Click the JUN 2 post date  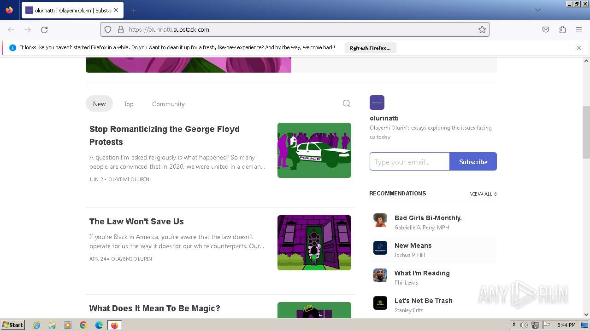tap(96, 179)
